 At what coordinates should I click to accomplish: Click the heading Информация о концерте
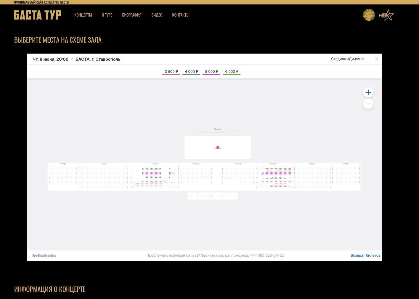pyautogui.click(x=50, y=289)
